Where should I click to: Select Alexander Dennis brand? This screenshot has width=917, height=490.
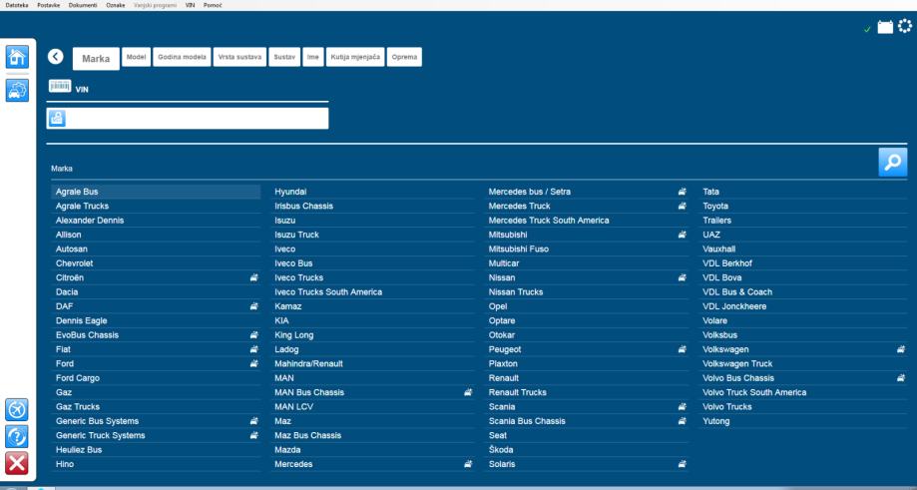click(156, 221)
